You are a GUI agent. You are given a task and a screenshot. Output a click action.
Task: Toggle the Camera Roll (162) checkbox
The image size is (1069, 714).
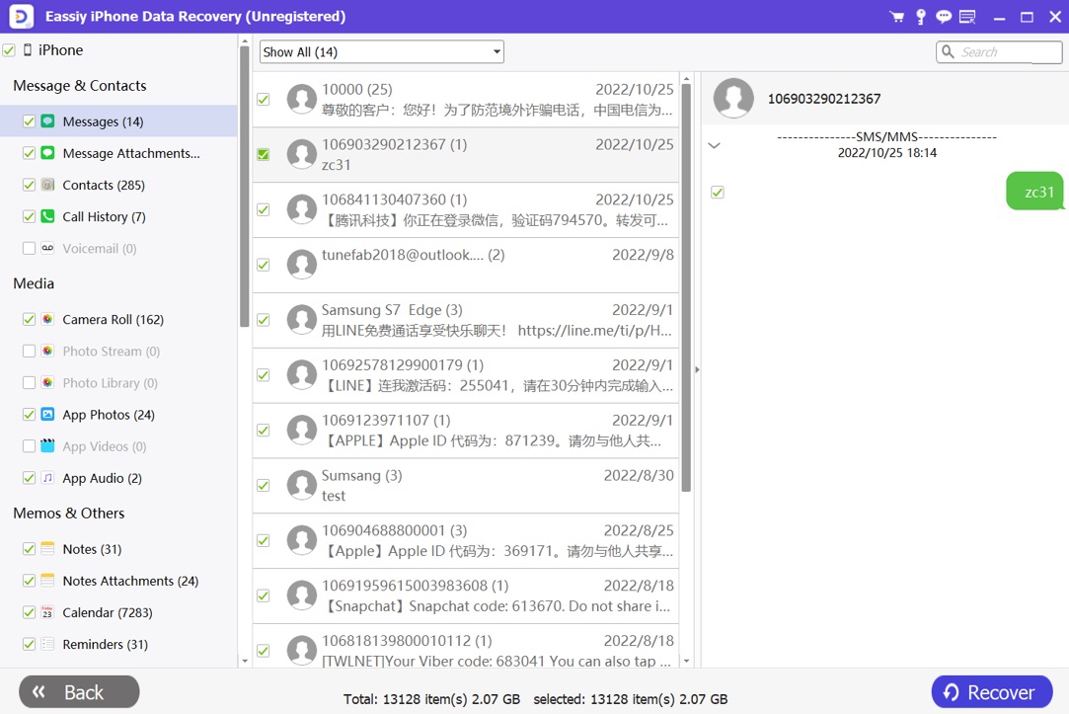click(x=29, y=319)
